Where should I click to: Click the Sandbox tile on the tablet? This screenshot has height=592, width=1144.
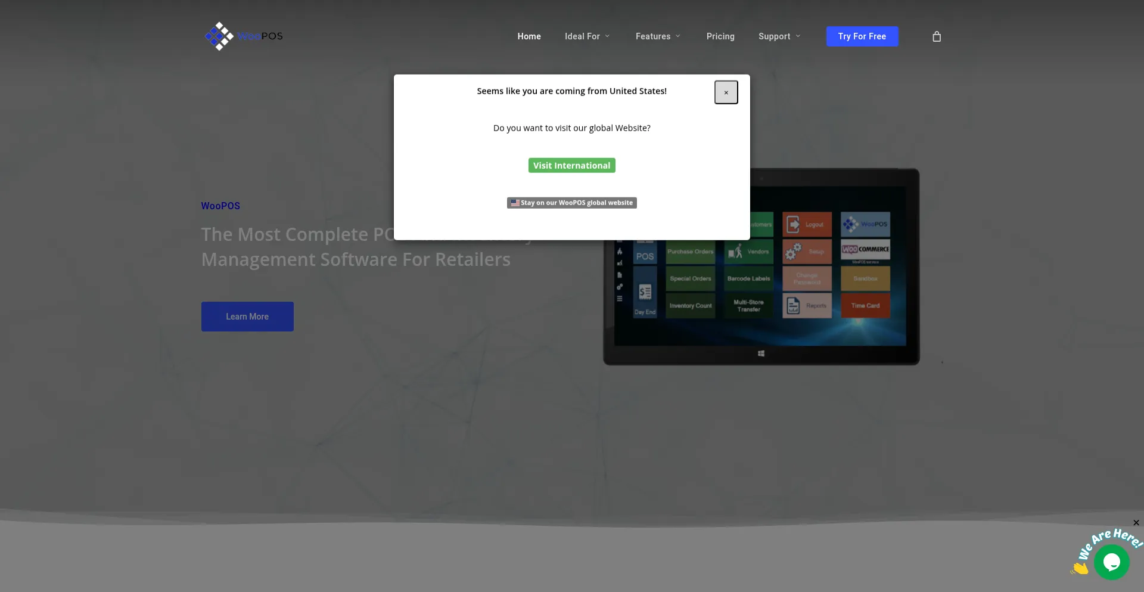click(865, 278)
